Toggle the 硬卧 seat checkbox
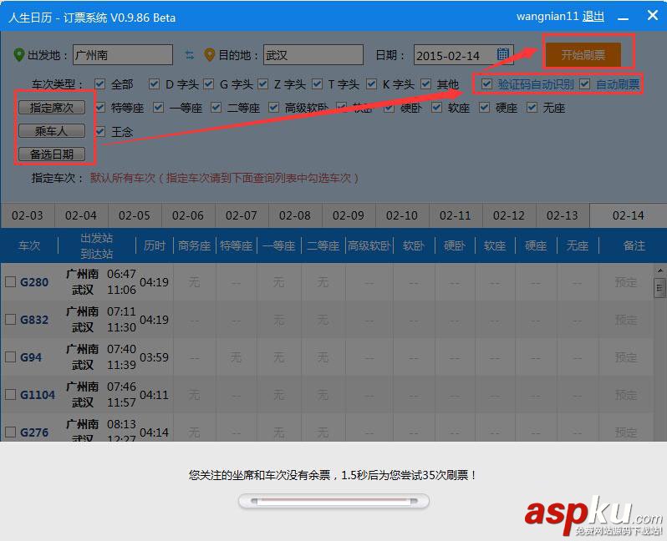 (389, 108)
